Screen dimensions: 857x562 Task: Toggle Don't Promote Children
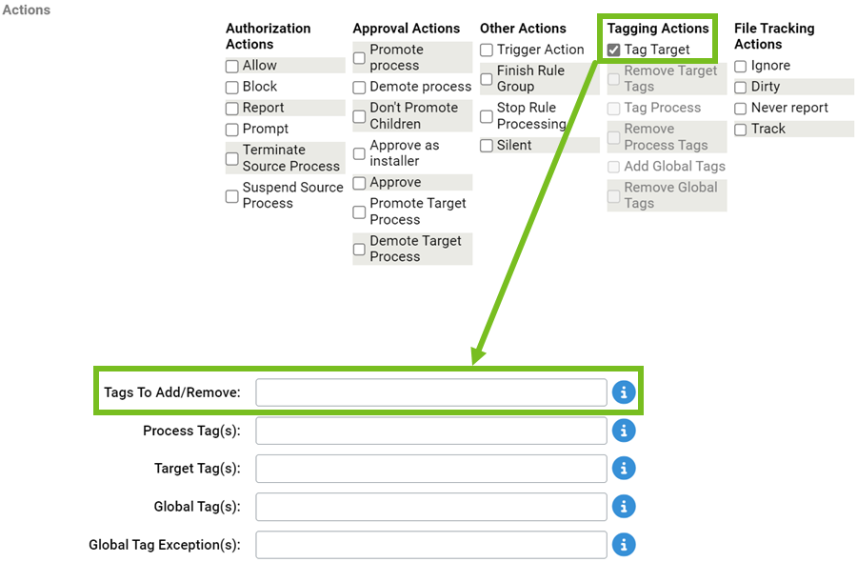click(x=359, y=115)
